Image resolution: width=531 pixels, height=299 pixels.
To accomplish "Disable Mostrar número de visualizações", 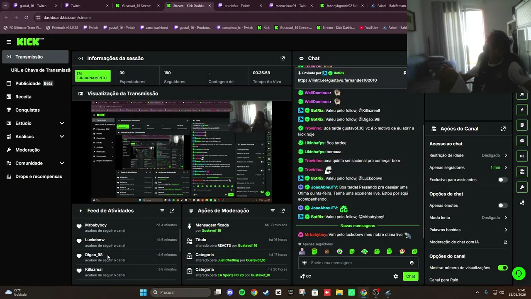I will tap(502, 268).
